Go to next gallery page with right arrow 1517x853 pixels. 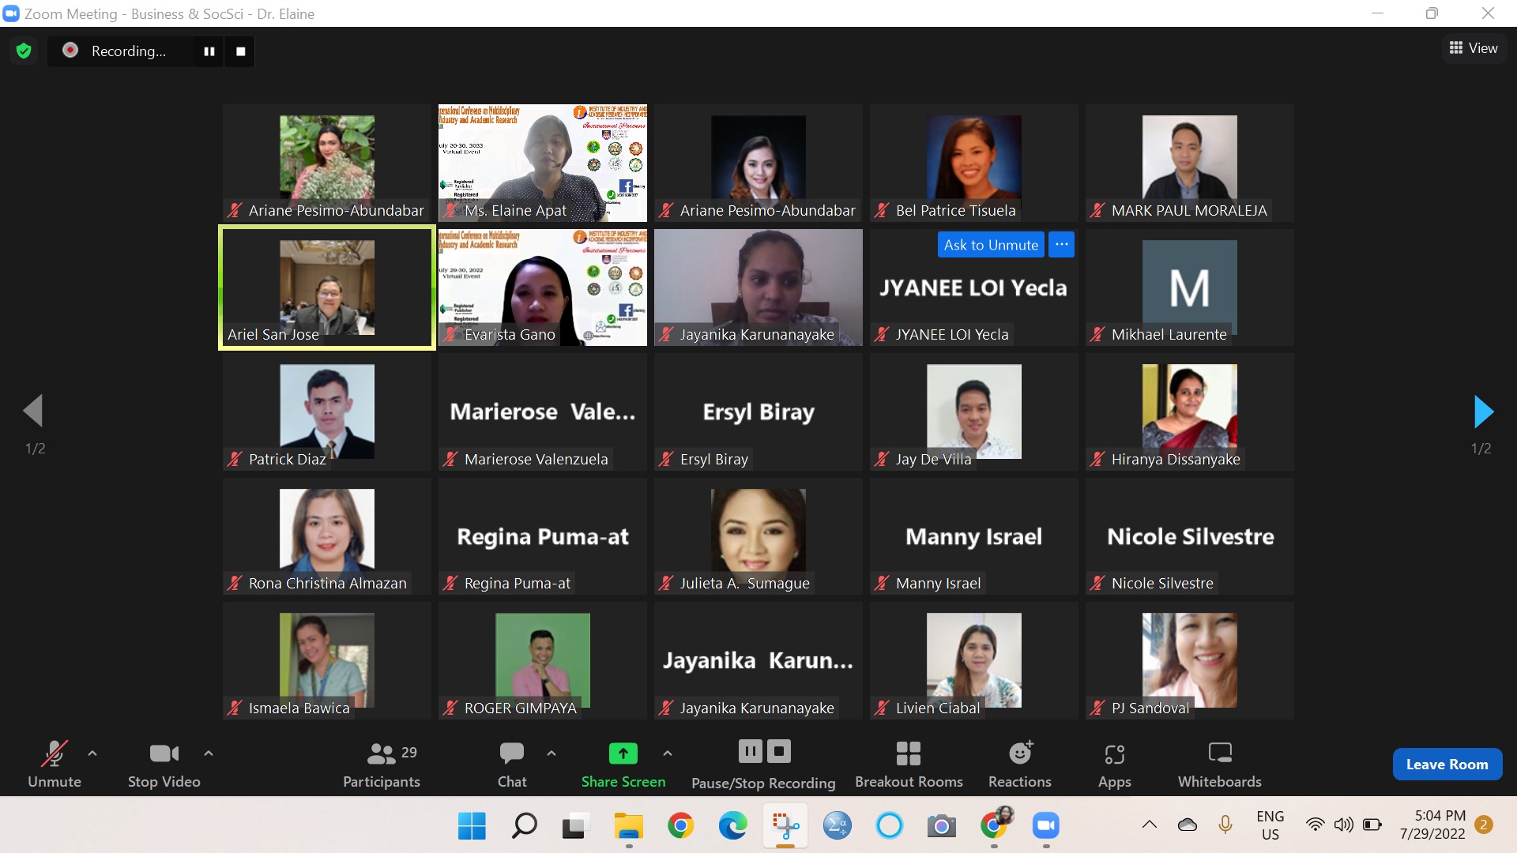tap(1483, 411)
